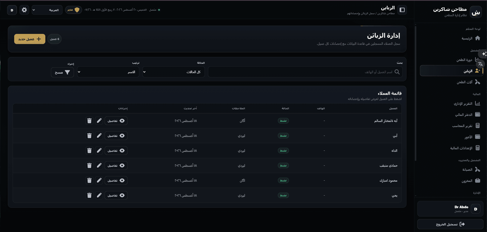Viewport: 487px width, 232px height.
Task: Click the مسح clear filter button
Action: coord(62,72)
